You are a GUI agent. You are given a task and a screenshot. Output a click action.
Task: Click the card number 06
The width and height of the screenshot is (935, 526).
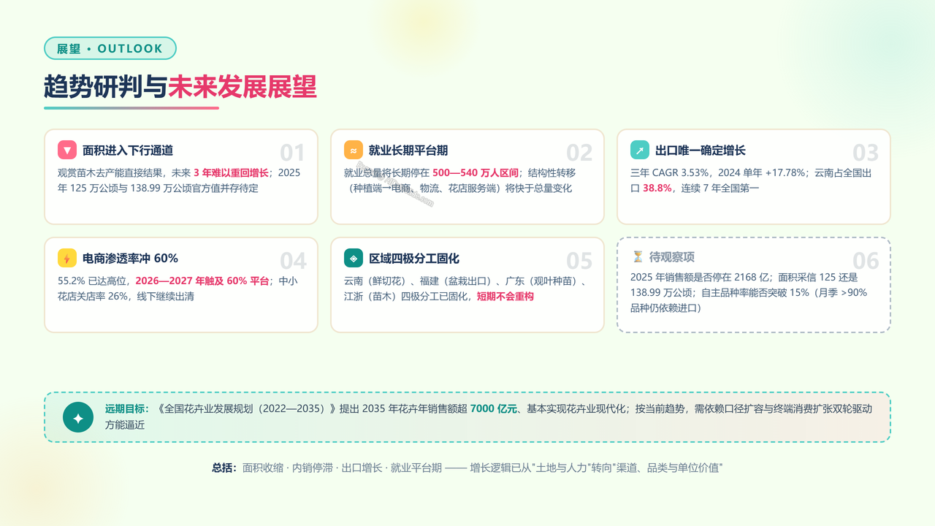coord(865,261)
